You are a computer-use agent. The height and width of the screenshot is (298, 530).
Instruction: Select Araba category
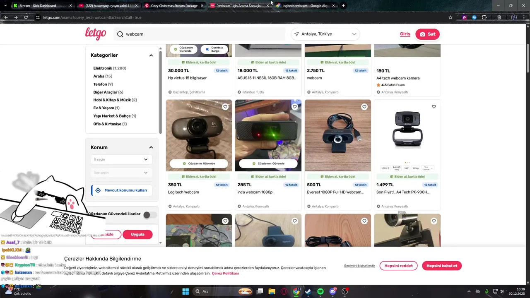(x=103, y=76)
